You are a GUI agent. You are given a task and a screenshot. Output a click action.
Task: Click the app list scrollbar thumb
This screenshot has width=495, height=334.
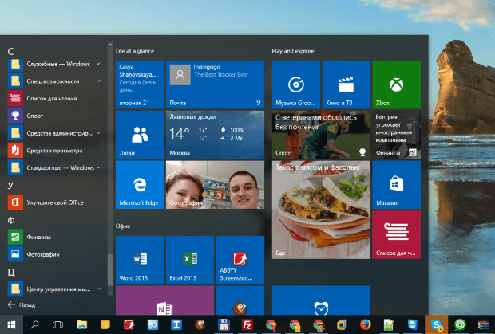(x=110, y=269)
